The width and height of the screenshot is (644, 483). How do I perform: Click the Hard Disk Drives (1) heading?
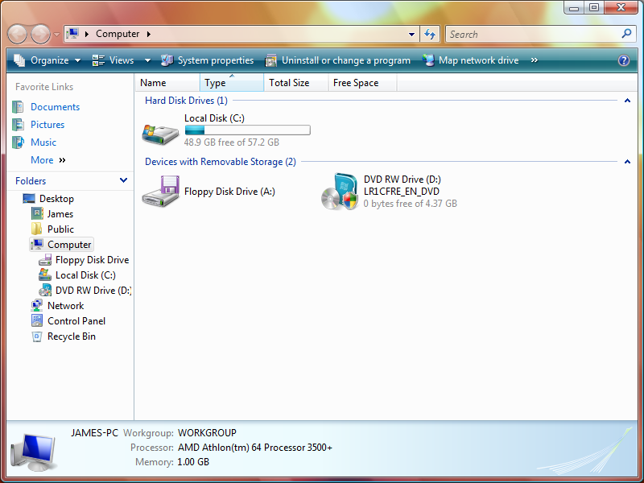pyautogui.click(x=186, y=100)
